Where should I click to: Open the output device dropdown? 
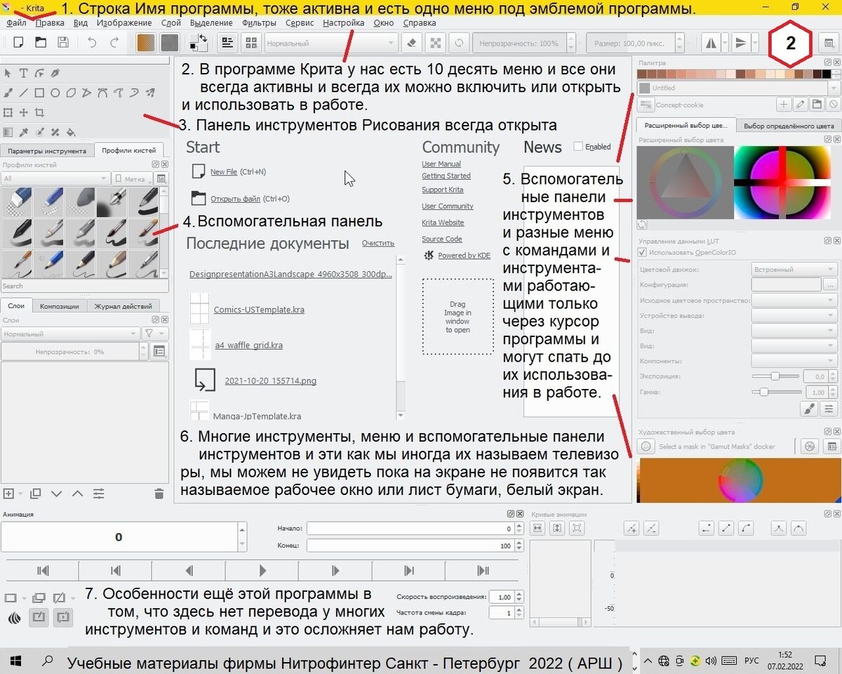(794, 315)
